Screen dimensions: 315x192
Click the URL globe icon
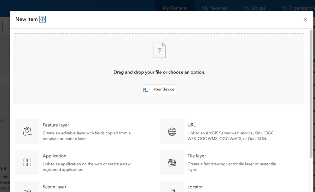point(172,131)
